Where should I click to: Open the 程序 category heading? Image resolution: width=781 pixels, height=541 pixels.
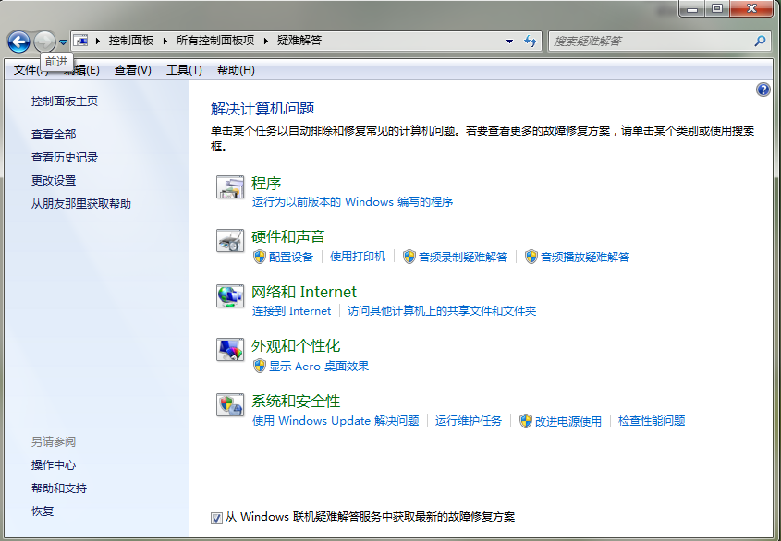click(x=266, y=183)
